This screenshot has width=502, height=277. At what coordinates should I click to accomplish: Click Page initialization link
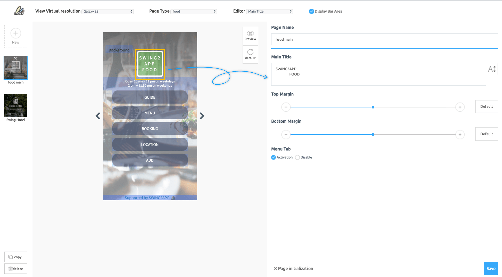coord(293,268)
